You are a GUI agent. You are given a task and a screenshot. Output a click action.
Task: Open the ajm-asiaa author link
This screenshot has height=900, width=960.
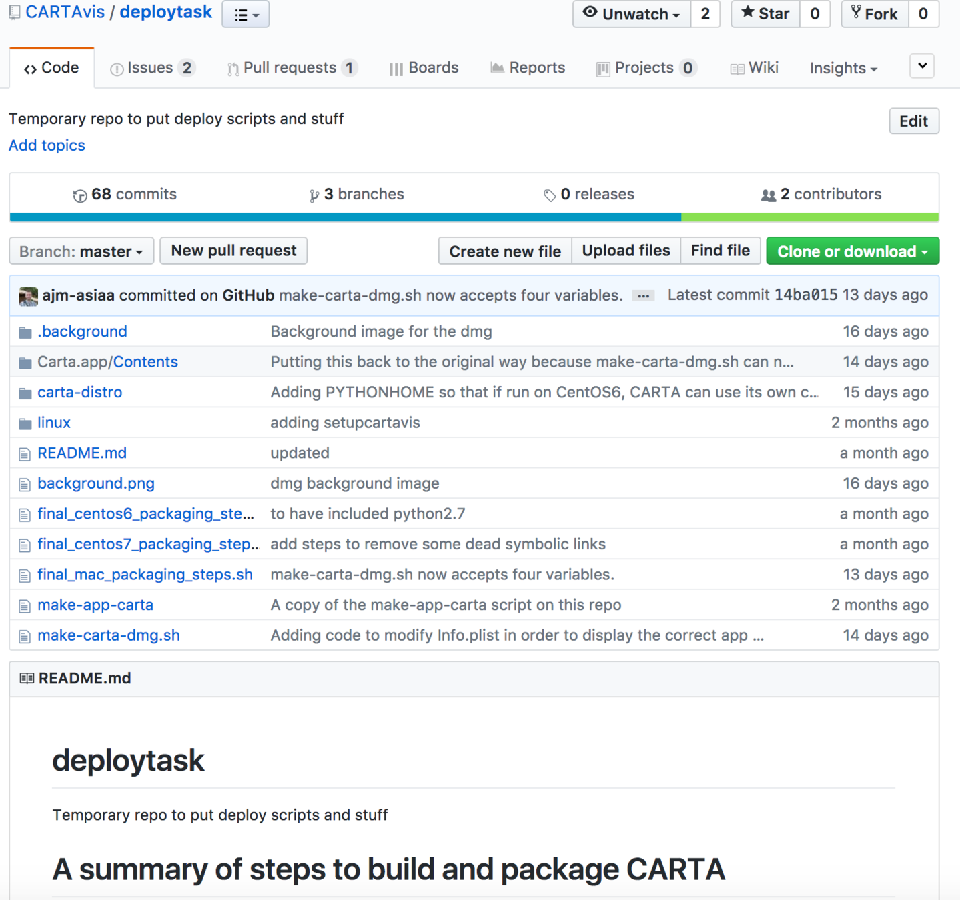(79, 295)
